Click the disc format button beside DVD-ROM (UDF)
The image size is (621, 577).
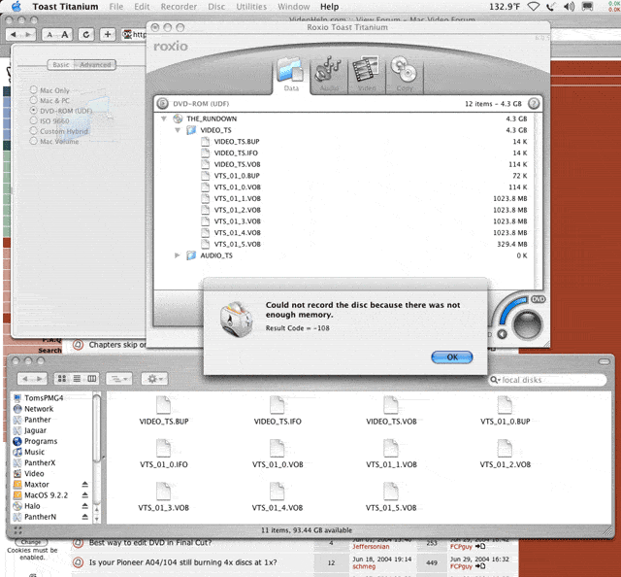pyautogui.click(x=162, y=104)
